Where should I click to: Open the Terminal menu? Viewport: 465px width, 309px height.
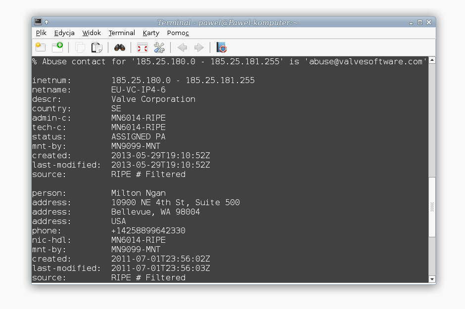click(x=122, y=33)
